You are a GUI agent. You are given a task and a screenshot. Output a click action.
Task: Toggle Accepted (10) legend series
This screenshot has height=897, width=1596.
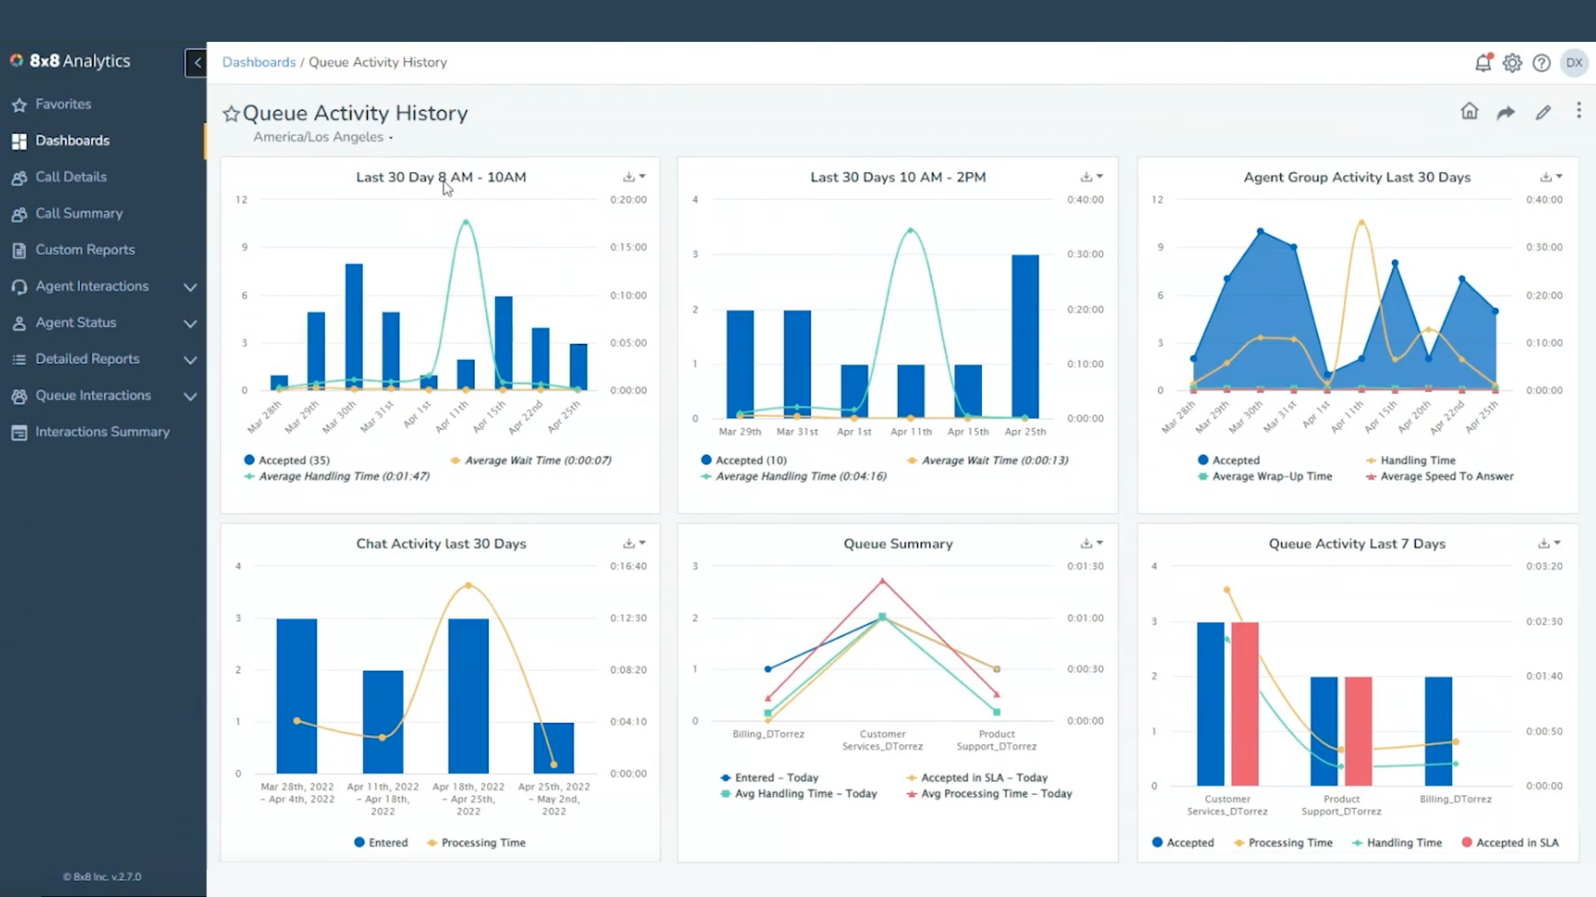pos(743,460)
